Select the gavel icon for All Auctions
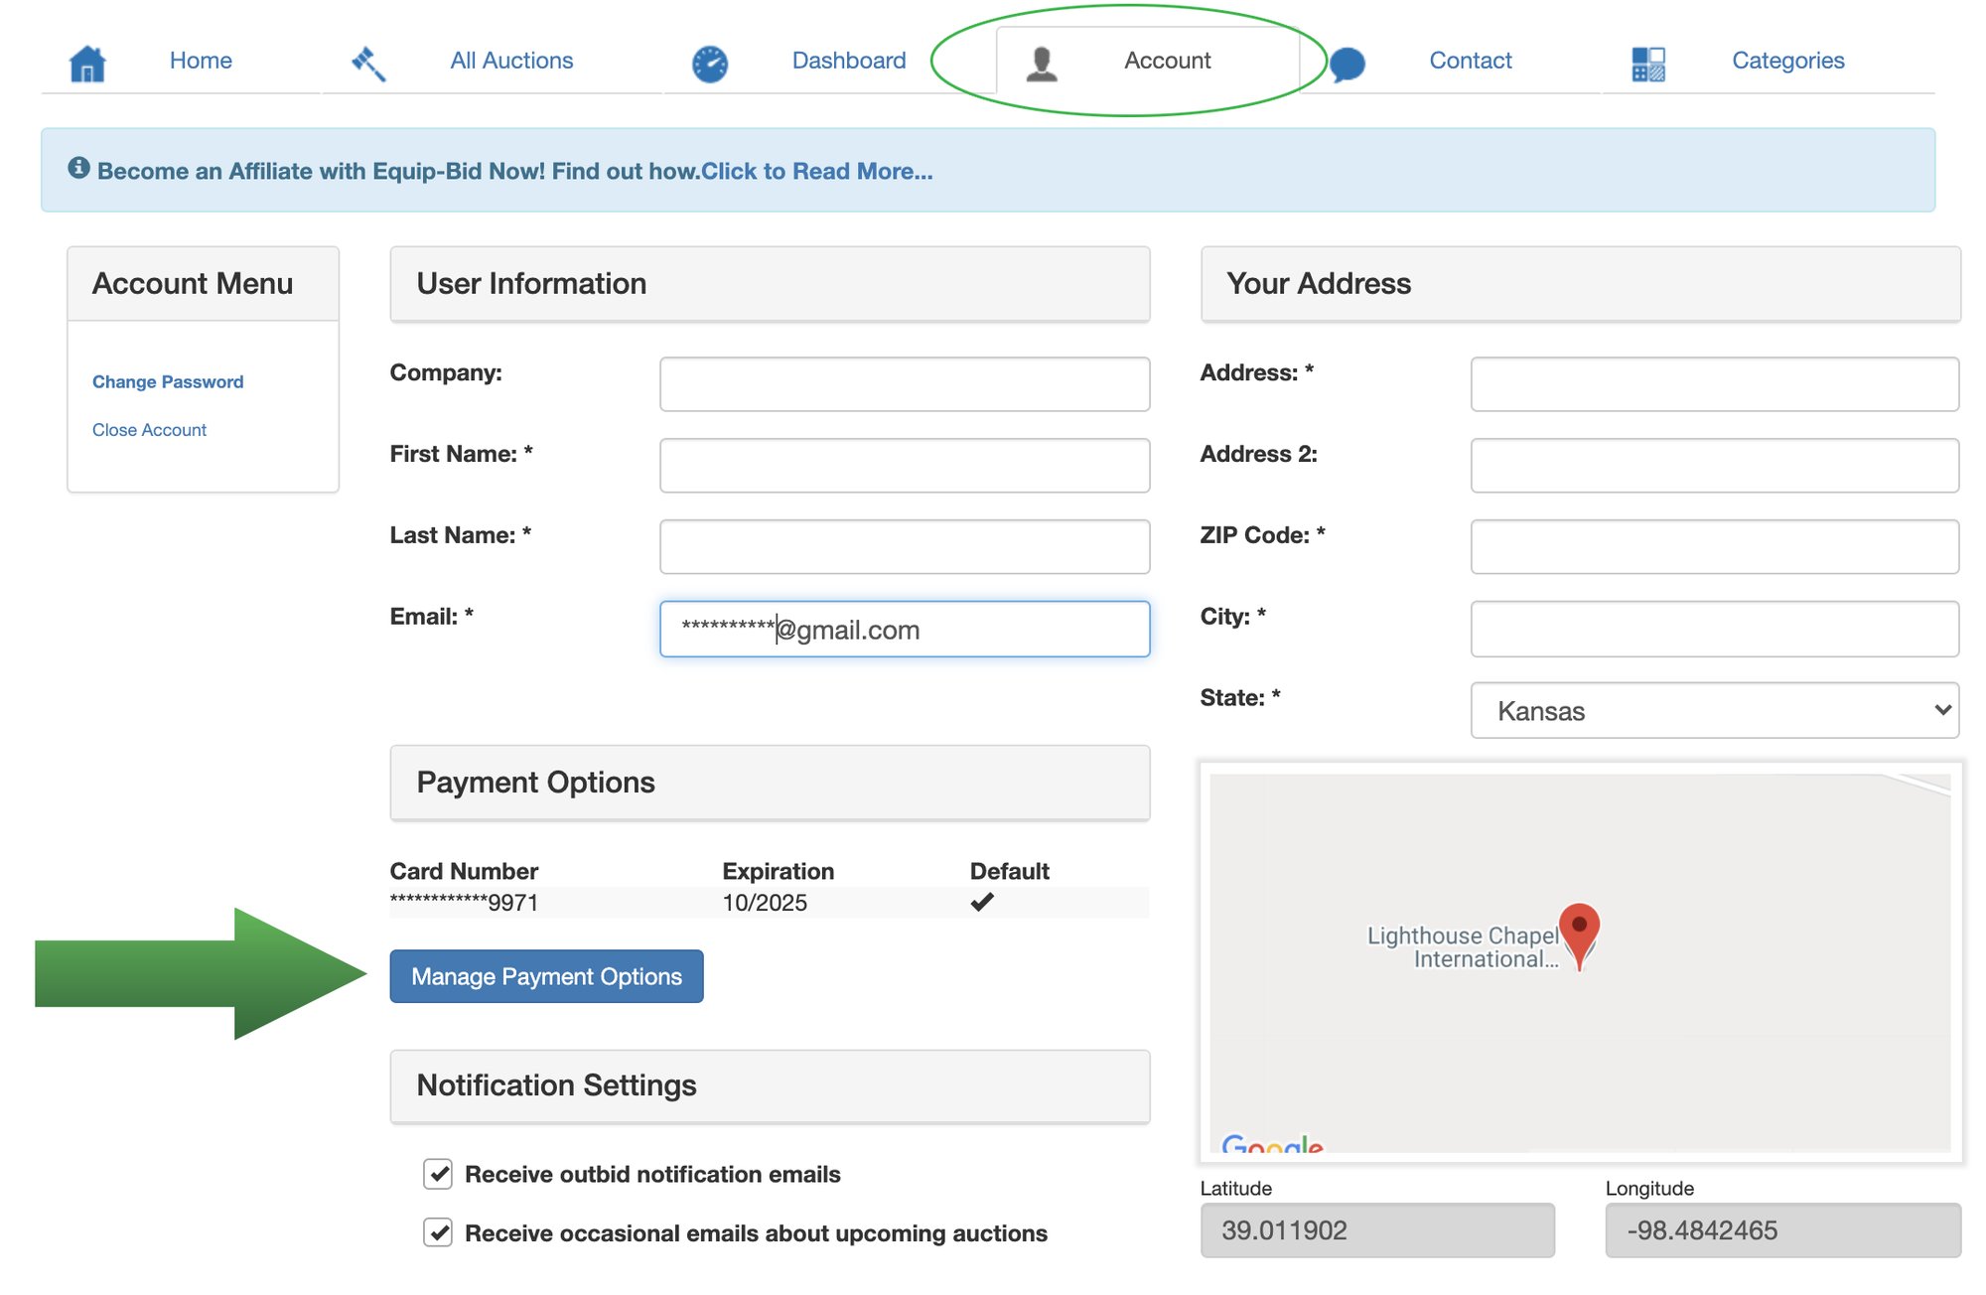Viewport: 1986px width, 1295px height. coord(368,62)
